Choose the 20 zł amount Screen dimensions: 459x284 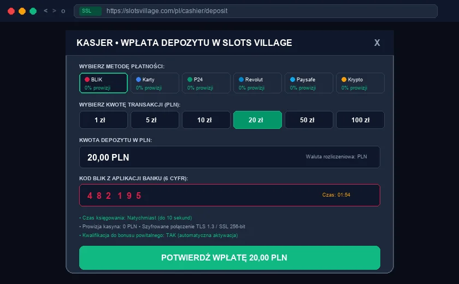257,120
